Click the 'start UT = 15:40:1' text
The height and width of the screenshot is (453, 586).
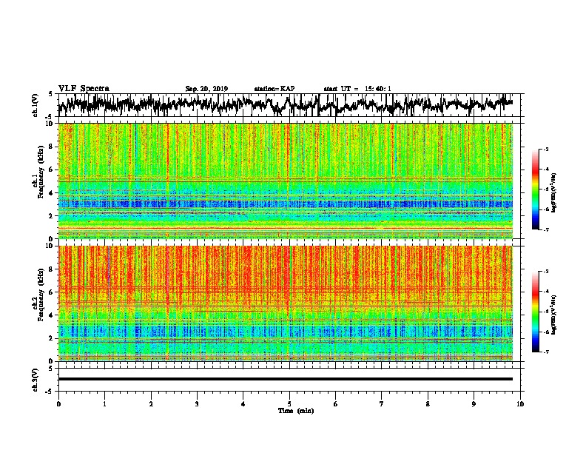[x=357, y=89]
